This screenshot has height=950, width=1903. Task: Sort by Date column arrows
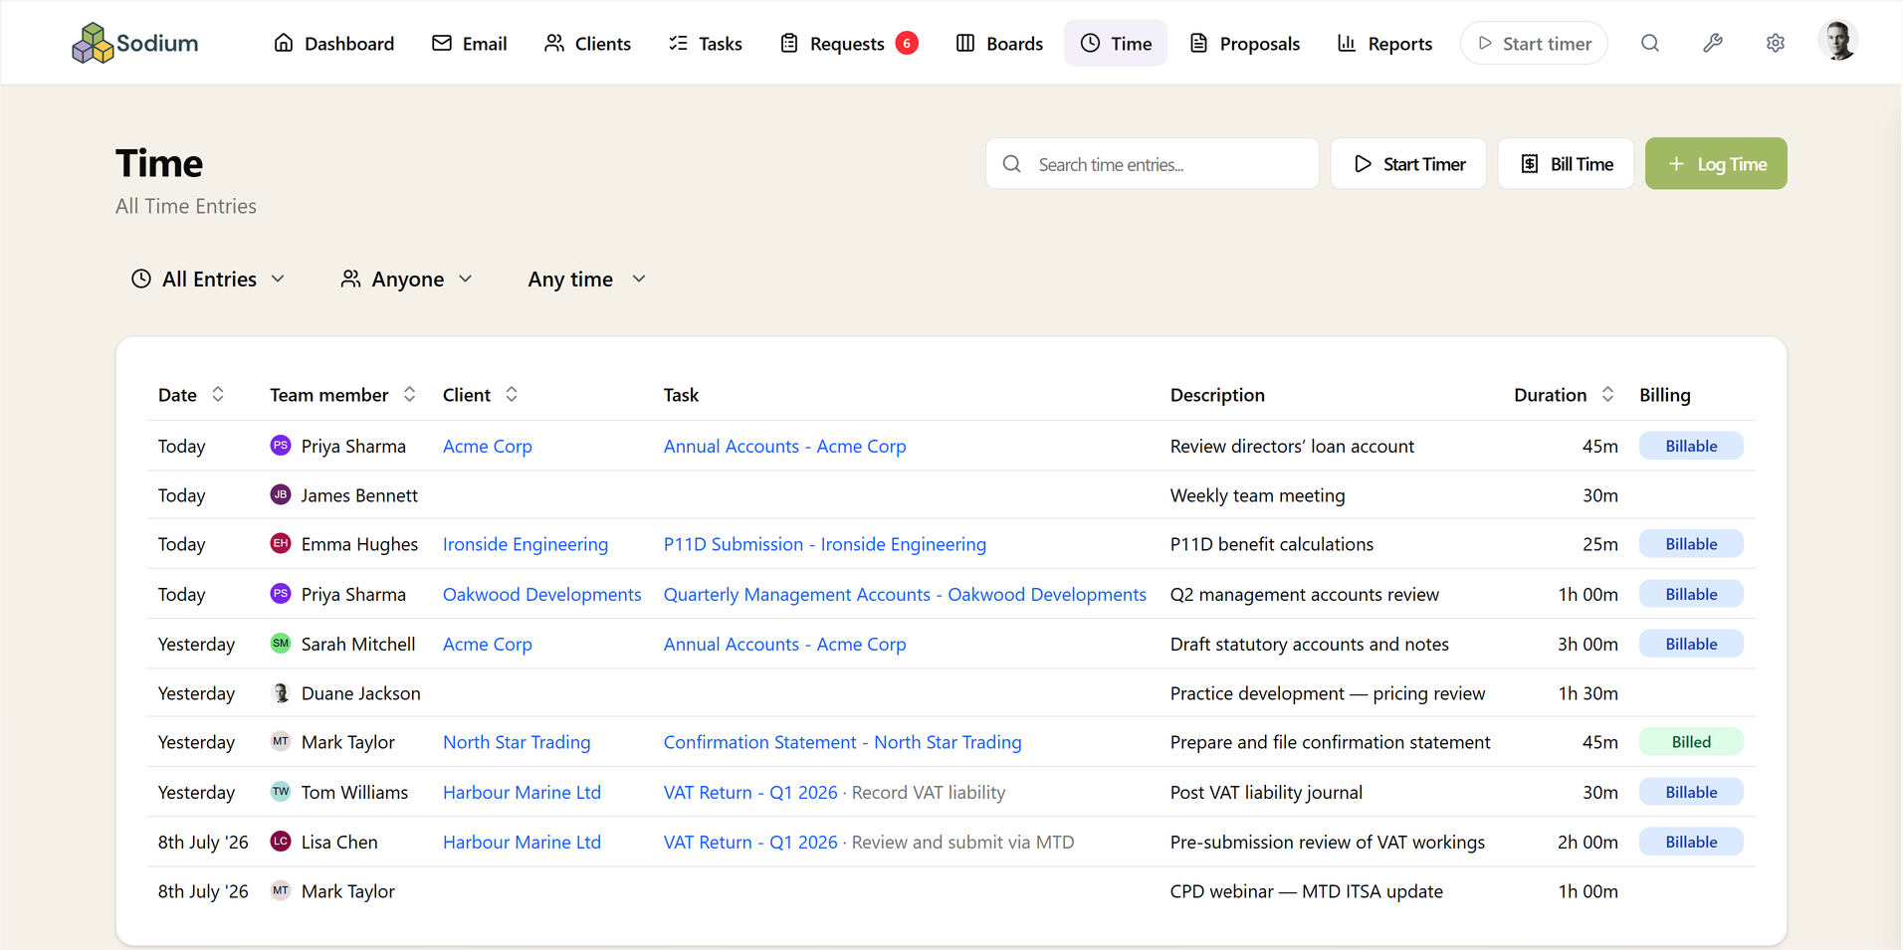click(x=218, y=395)
